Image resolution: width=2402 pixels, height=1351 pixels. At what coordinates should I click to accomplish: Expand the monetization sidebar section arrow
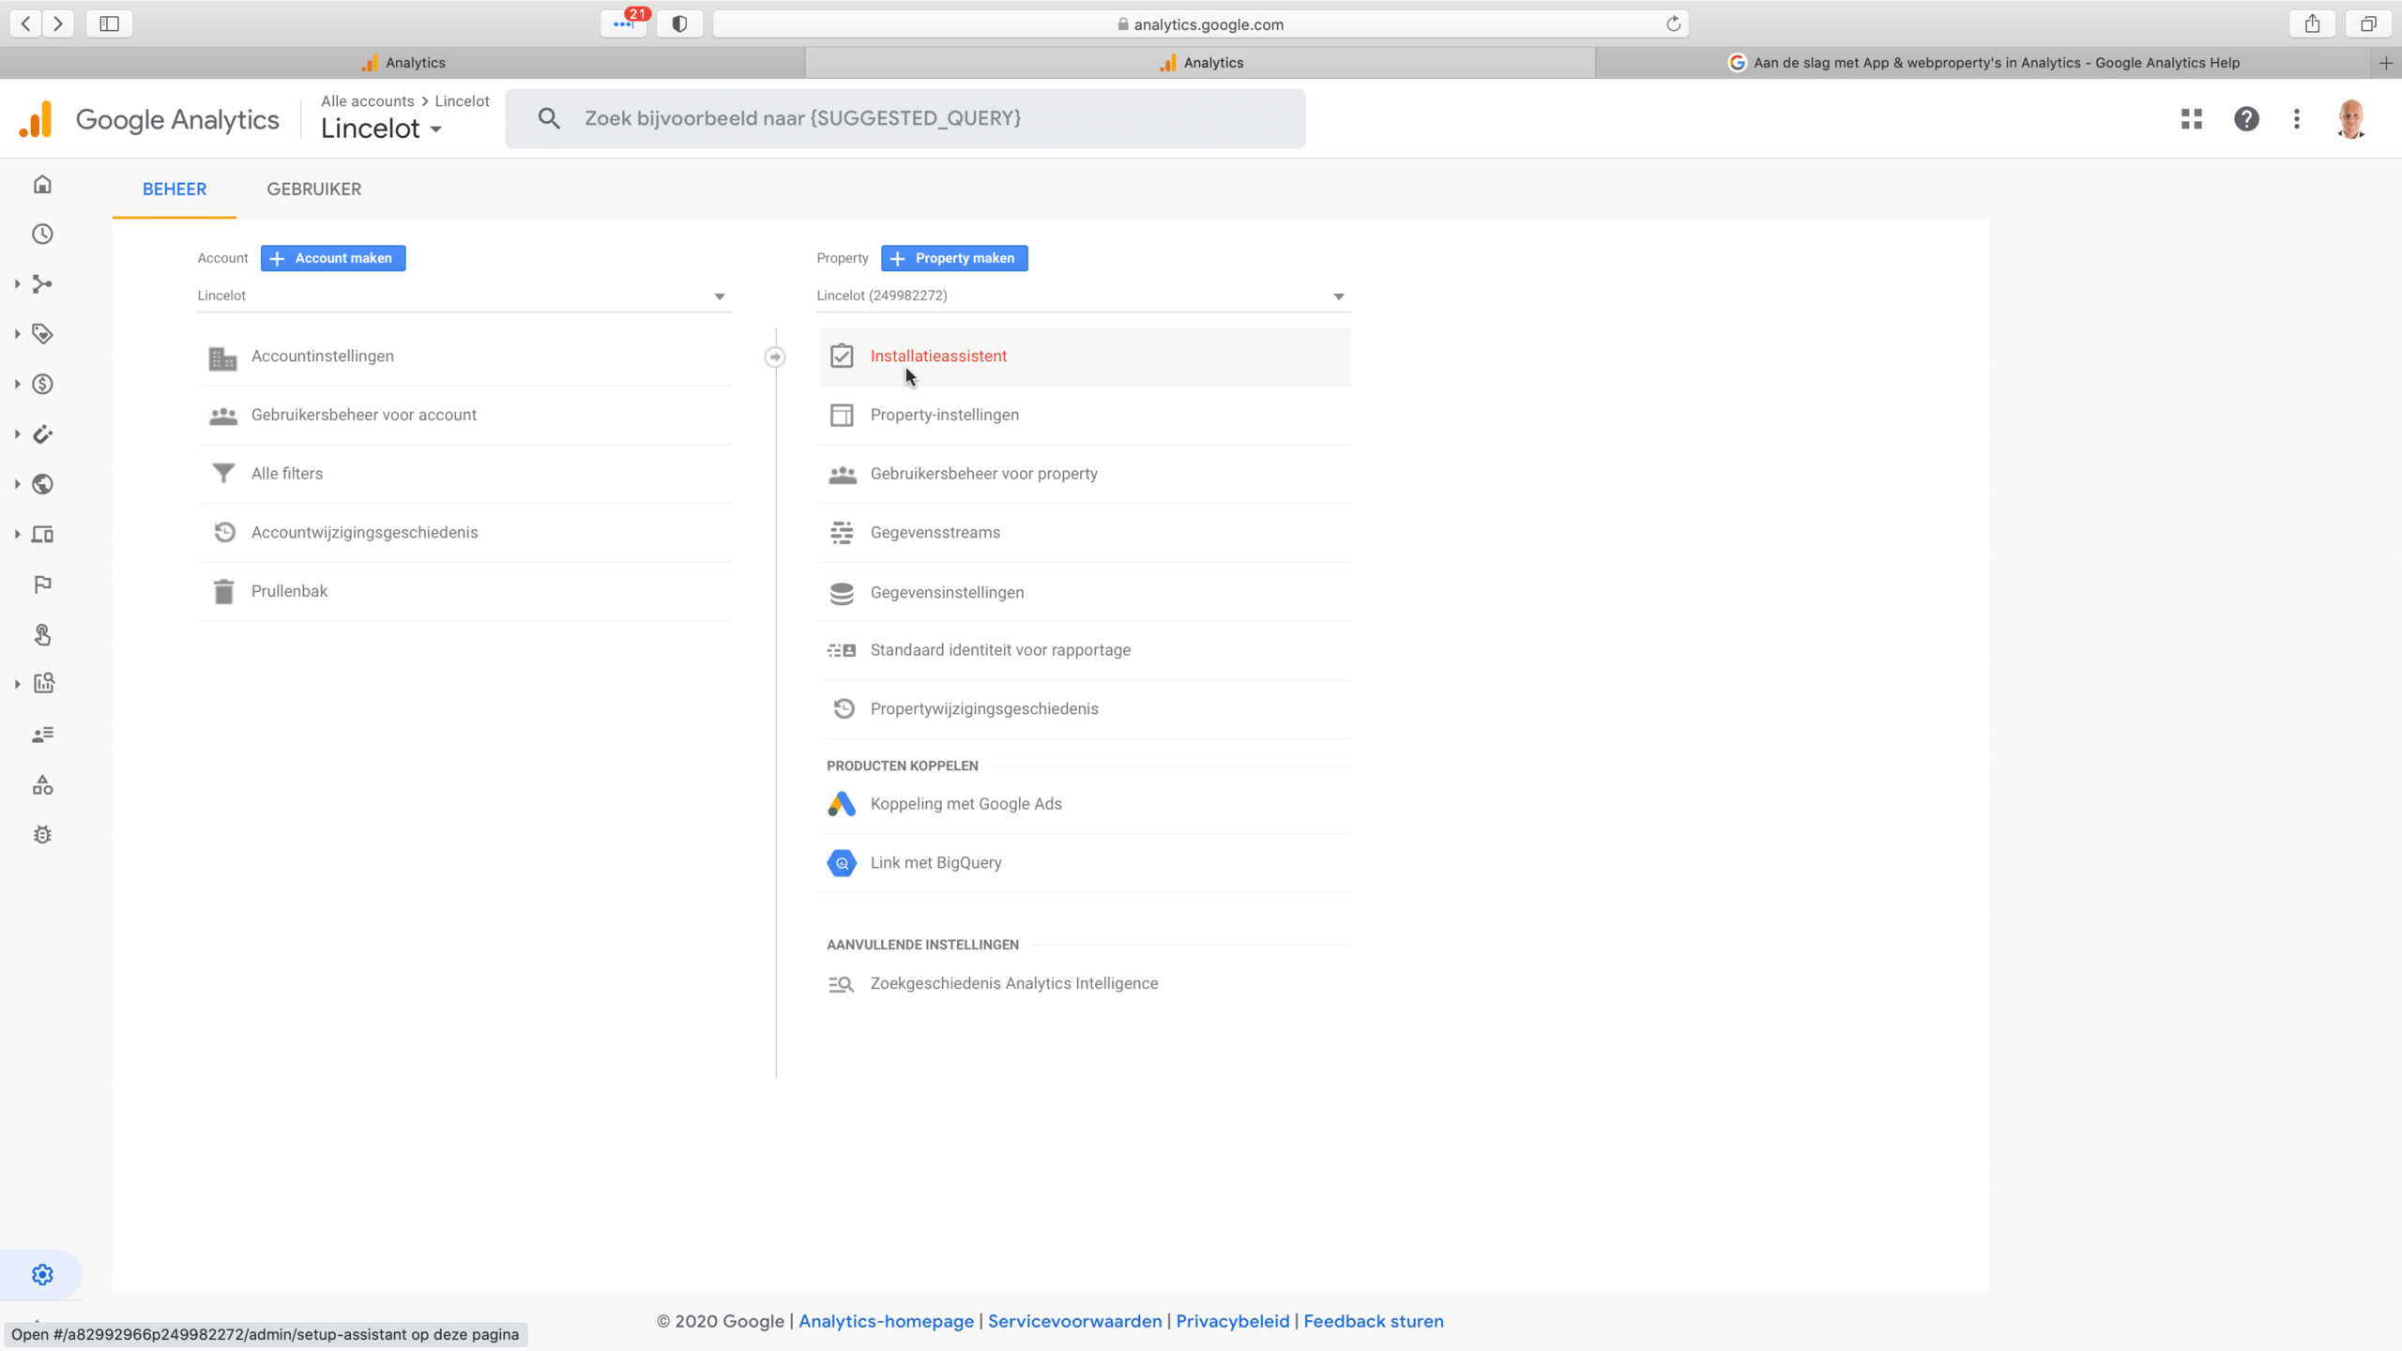coord(17,384)
